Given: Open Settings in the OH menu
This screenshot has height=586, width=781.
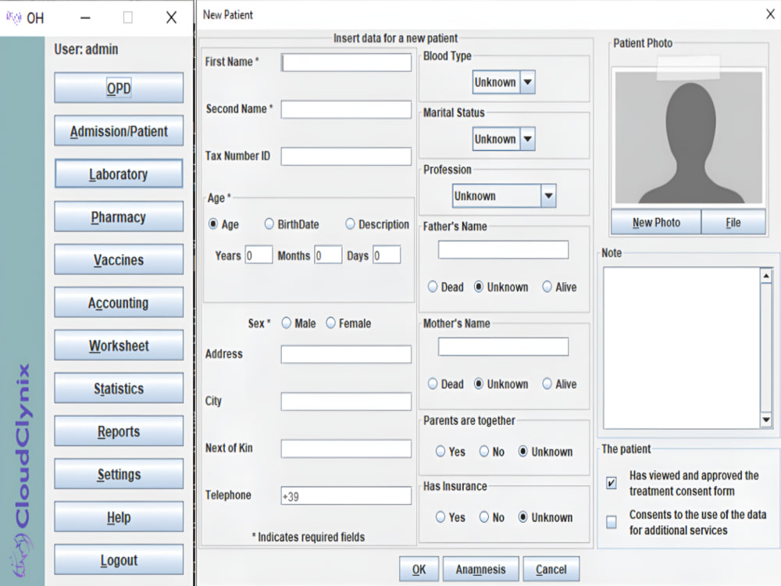Looking at the screenshot, I should (119, 474).
